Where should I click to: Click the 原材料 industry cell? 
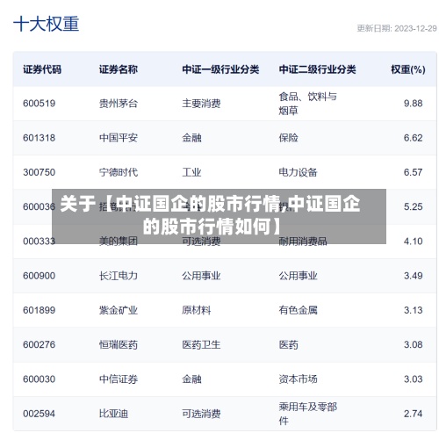[x=197, y=310]
